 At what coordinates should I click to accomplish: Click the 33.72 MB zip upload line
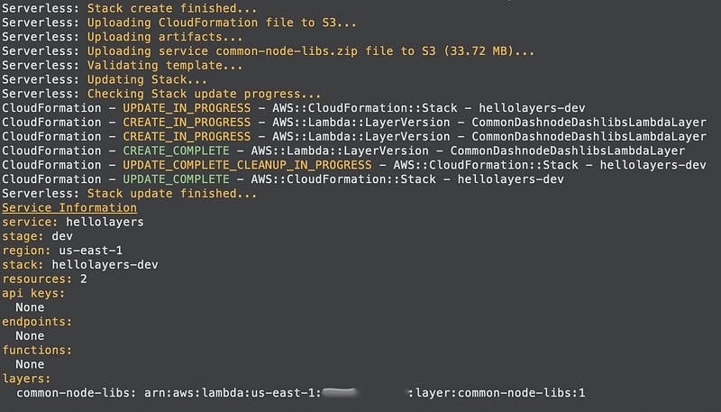tap(310, 51)
